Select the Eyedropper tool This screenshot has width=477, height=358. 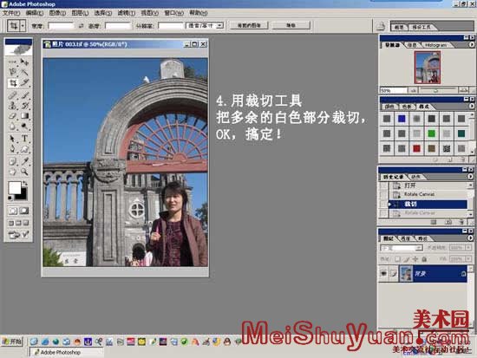pyautogui.click(x=24, y=161)
